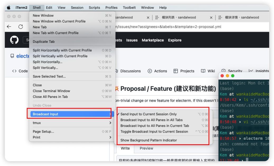Reload the page with refresh icon
The image size is (274, 166).
click(x=21, y=27)
